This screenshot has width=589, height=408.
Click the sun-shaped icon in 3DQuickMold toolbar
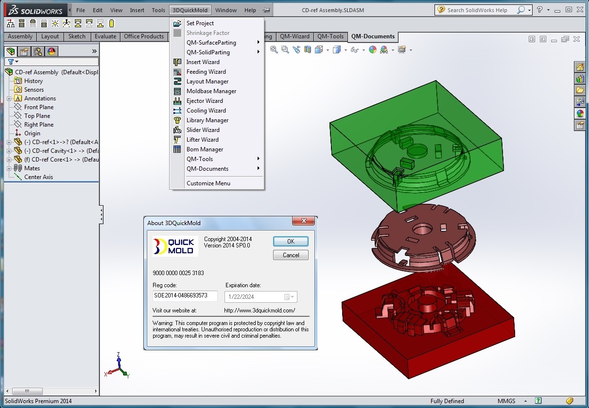55,23
